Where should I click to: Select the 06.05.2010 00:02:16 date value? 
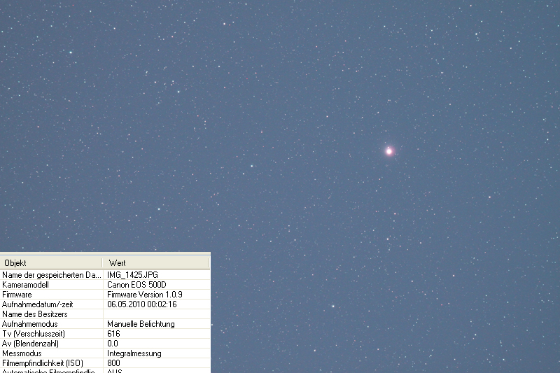click(141, 304)
